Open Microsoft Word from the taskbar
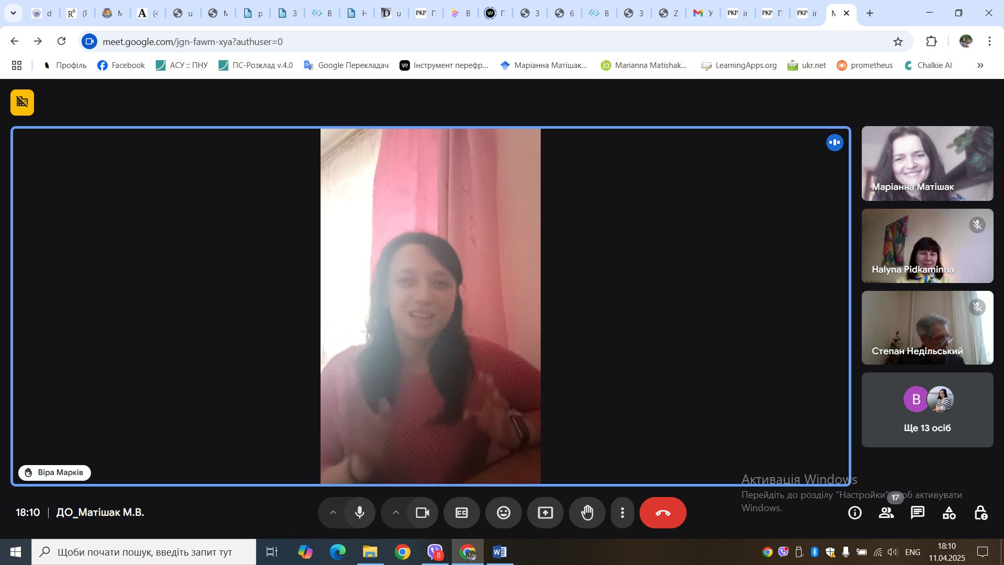1004x565 pixels. point(499,552)
